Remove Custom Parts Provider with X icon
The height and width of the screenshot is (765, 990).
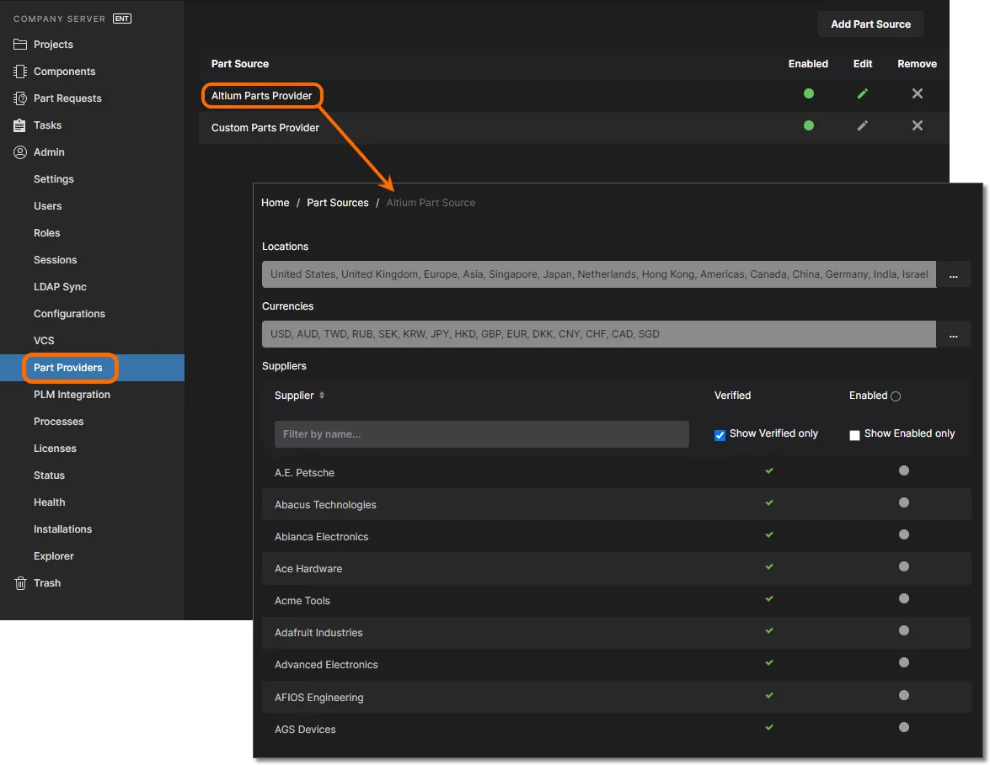(918, 125)
